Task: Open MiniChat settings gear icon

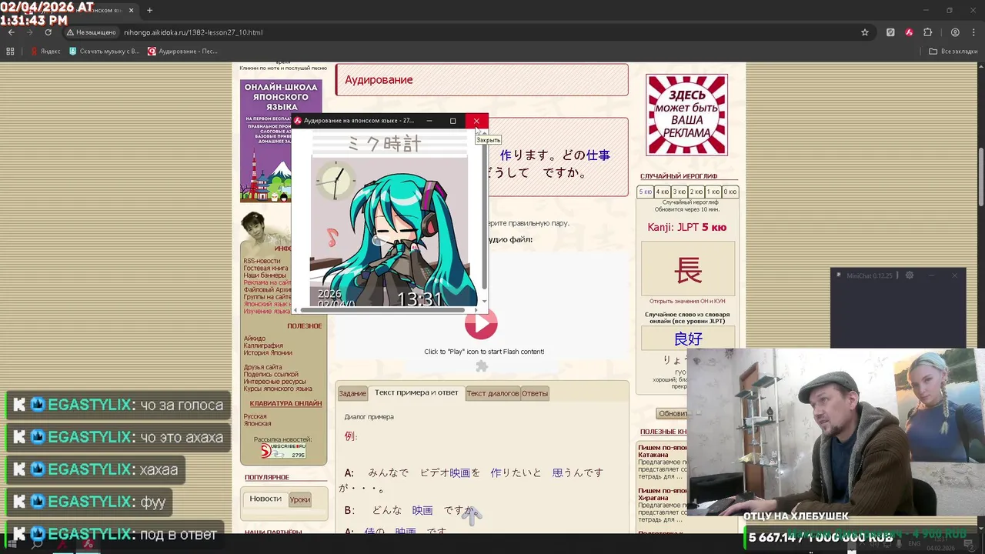Action: click(909, 275)
